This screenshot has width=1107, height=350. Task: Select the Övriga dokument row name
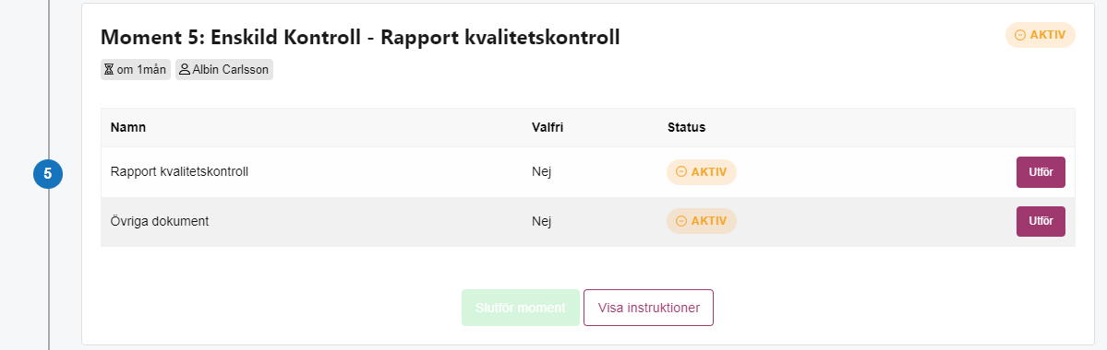pyautogui.click(x=160, y=221)
